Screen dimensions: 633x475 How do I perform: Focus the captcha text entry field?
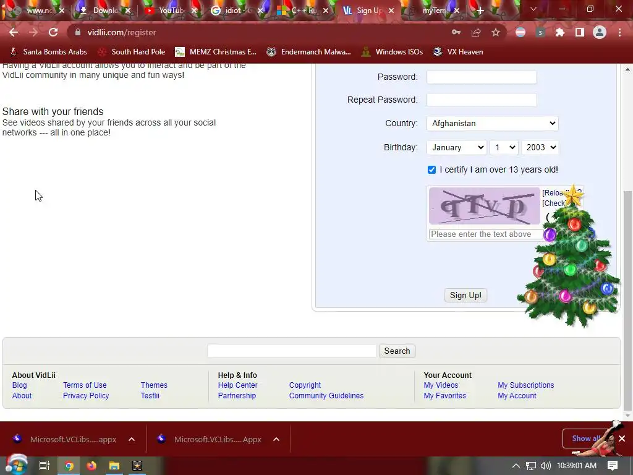(486, 234)
